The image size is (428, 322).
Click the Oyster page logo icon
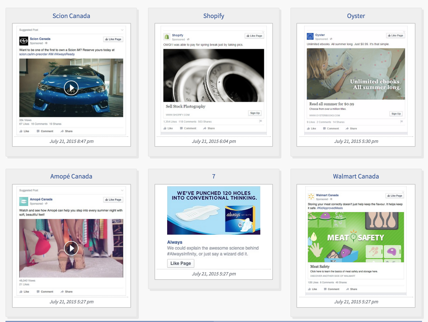[x=310, y=36]
